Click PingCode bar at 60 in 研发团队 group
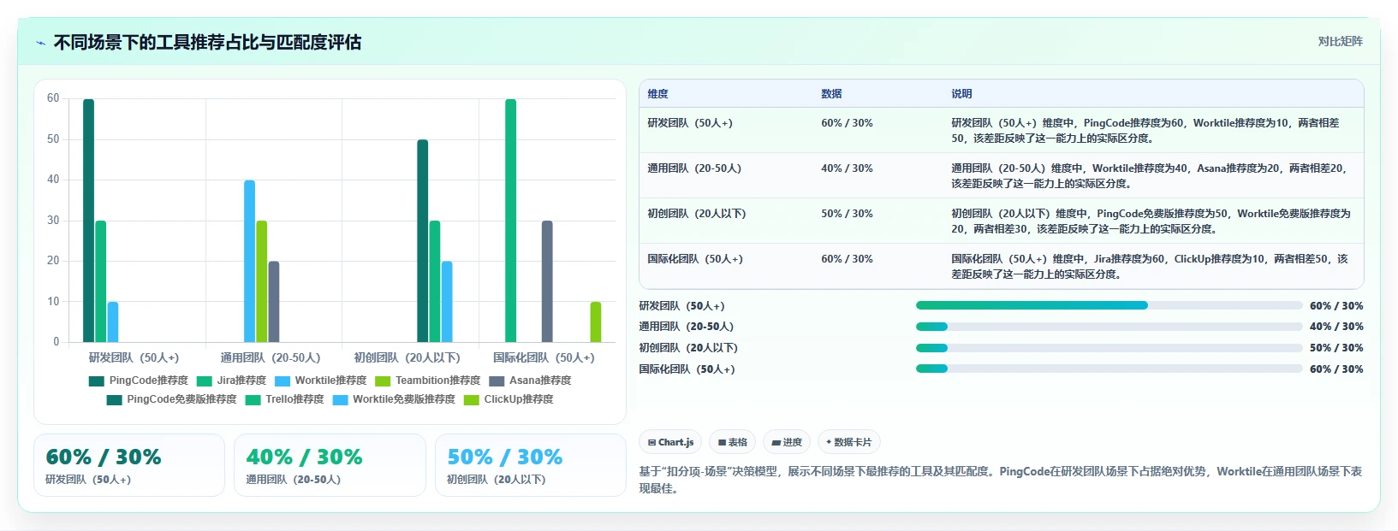The width and height of the screenshot is (1398, 531). [89, 221]
